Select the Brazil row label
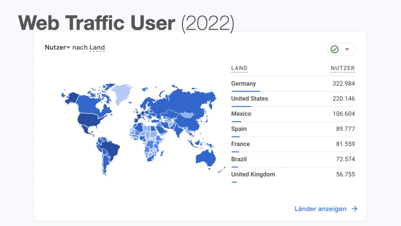Viewport: 401px width, 226px height. click(x=239, y=159)
